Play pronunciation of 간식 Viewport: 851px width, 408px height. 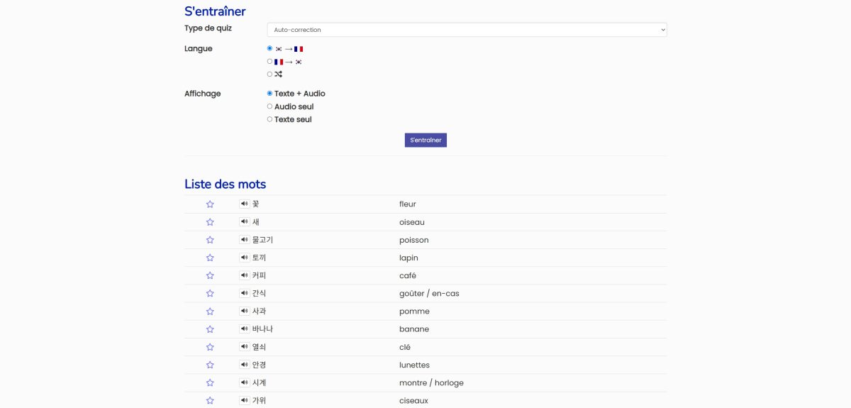(245, 293)
